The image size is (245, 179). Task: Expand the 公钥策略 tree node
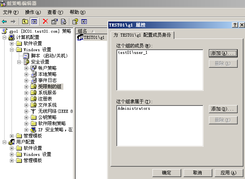pos(26,117)
